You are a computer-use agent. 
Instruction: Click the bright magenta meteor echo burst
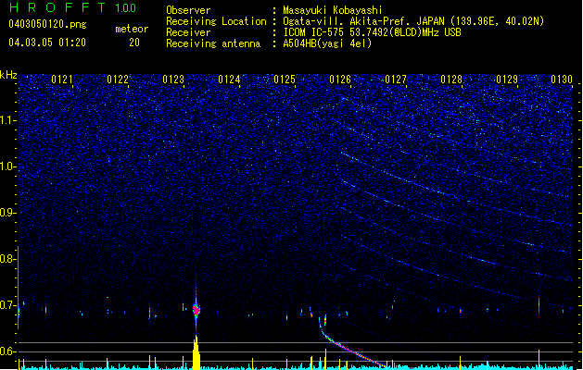[196, 309]
